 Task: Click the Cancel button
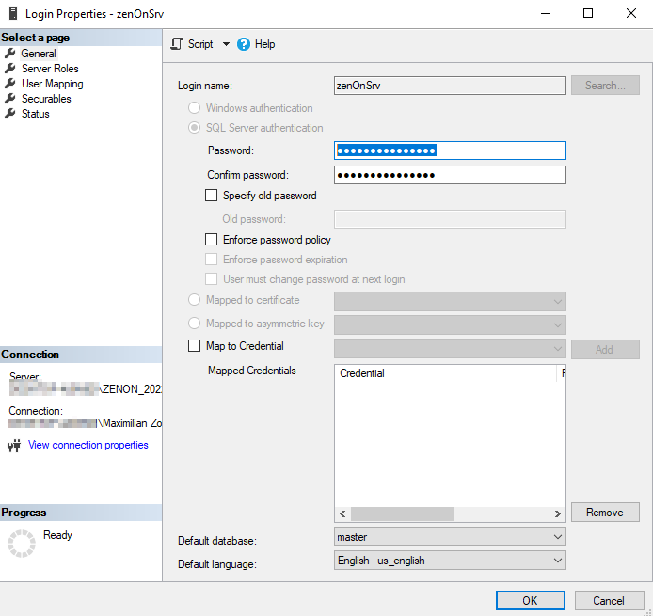click(x=609, y=601)
